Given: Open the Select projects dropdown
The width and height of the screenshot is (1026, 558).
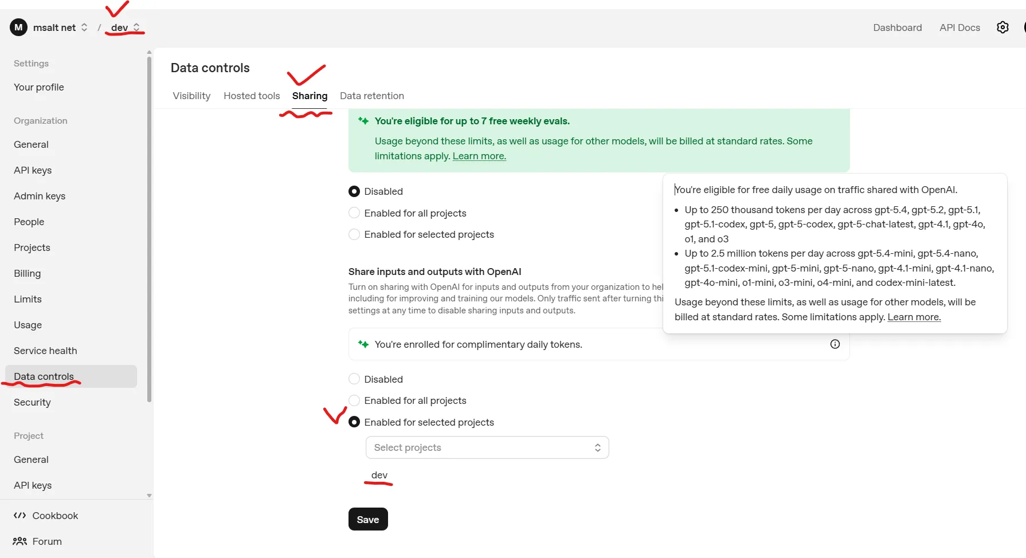Looking at the screenshot, I should point(487,447).
